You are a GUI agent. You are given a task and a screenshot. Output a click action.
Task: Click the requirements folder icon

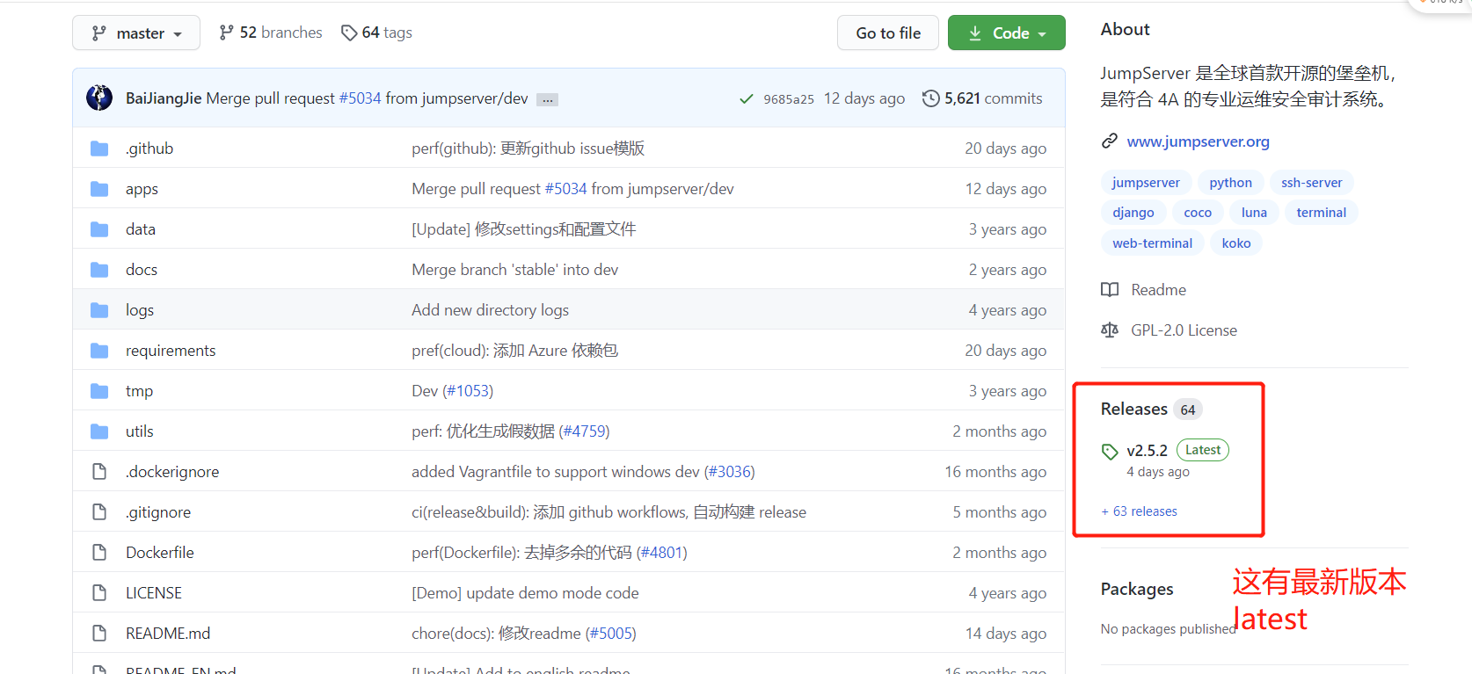tap(99, 351)
